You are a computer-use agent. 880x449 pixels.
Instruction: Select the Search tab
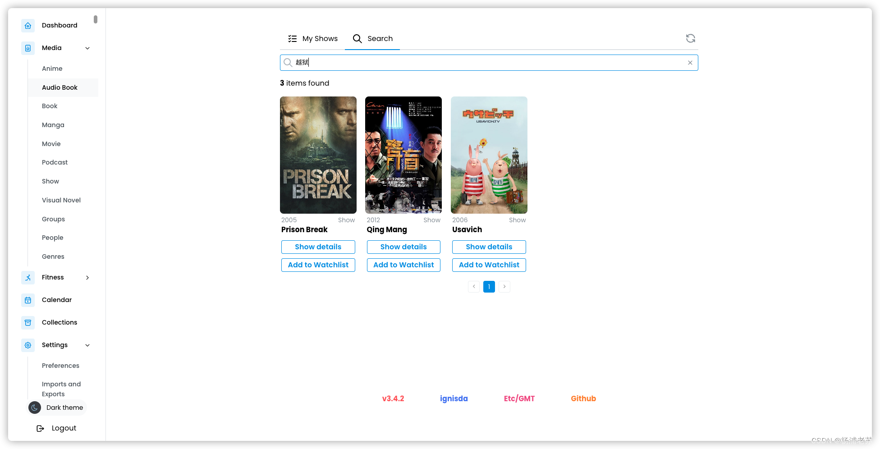[372, 39]
